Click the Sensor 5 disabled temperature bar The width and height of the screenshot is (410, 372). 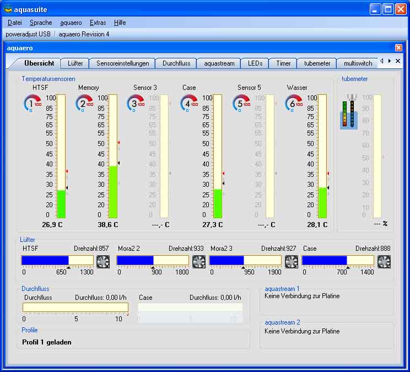[x=270, y=156]
